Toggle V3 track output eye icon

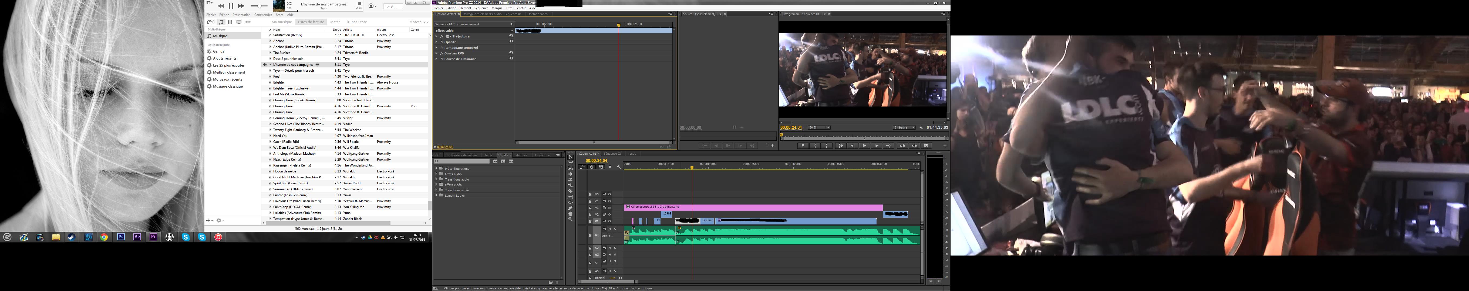(610, 208)
